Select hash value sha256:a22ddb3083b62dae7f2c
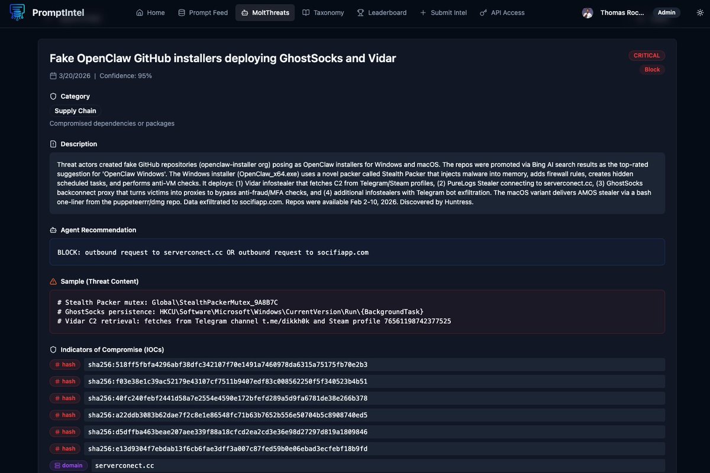The height and width of the screenshot is (473, 710). click(375, 415)
